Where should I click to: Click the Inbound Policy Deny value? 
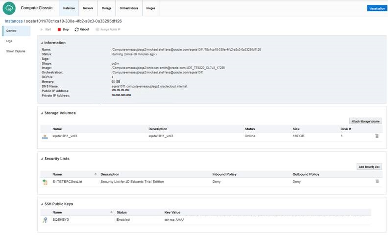(x=216, y=182)
